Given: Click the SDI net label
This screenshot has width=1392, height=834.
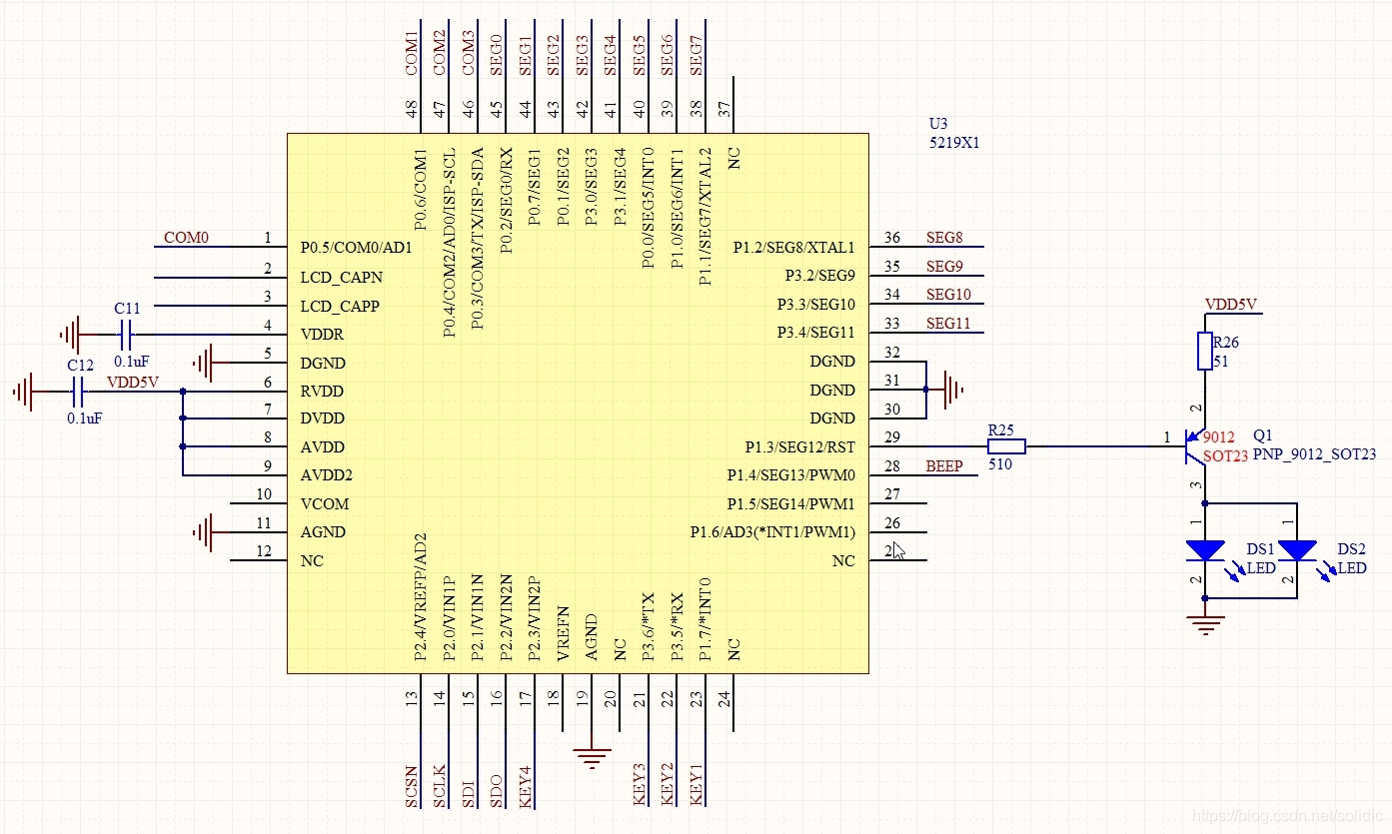Looking at the screenshot, I should [469, 796].
